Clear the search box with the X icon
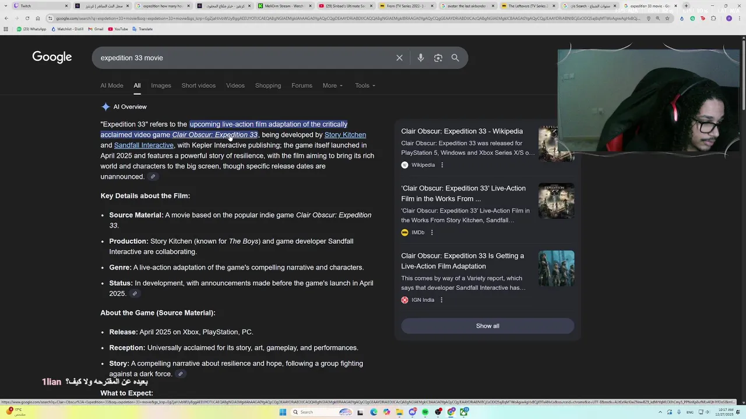Image resolution: width=746 pixels, height=419 pixels. tap(399, 58)
